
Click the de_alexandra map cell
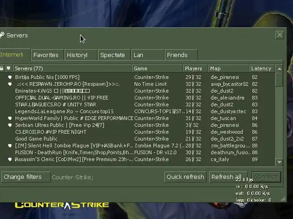pos(228,98)
